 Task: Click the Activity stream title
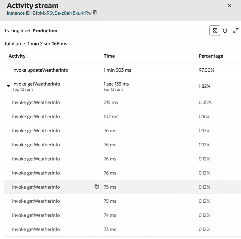pos(33,6)
